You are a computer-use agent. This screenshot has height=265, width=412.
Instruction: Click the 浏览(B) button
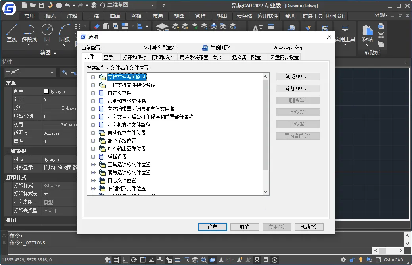[x=298, y=76]
